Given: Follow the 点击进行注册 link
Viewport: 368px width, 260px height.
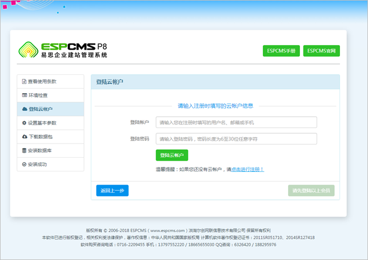Looking at the screenshot, I should click(247, 169).
